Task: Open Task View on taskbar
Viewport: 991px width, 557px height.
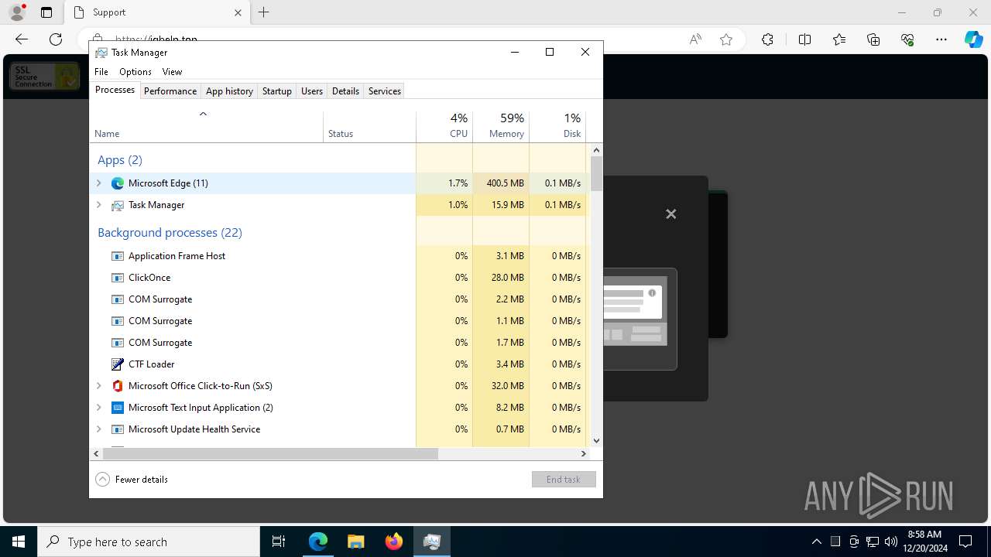Action: point(279,542)
